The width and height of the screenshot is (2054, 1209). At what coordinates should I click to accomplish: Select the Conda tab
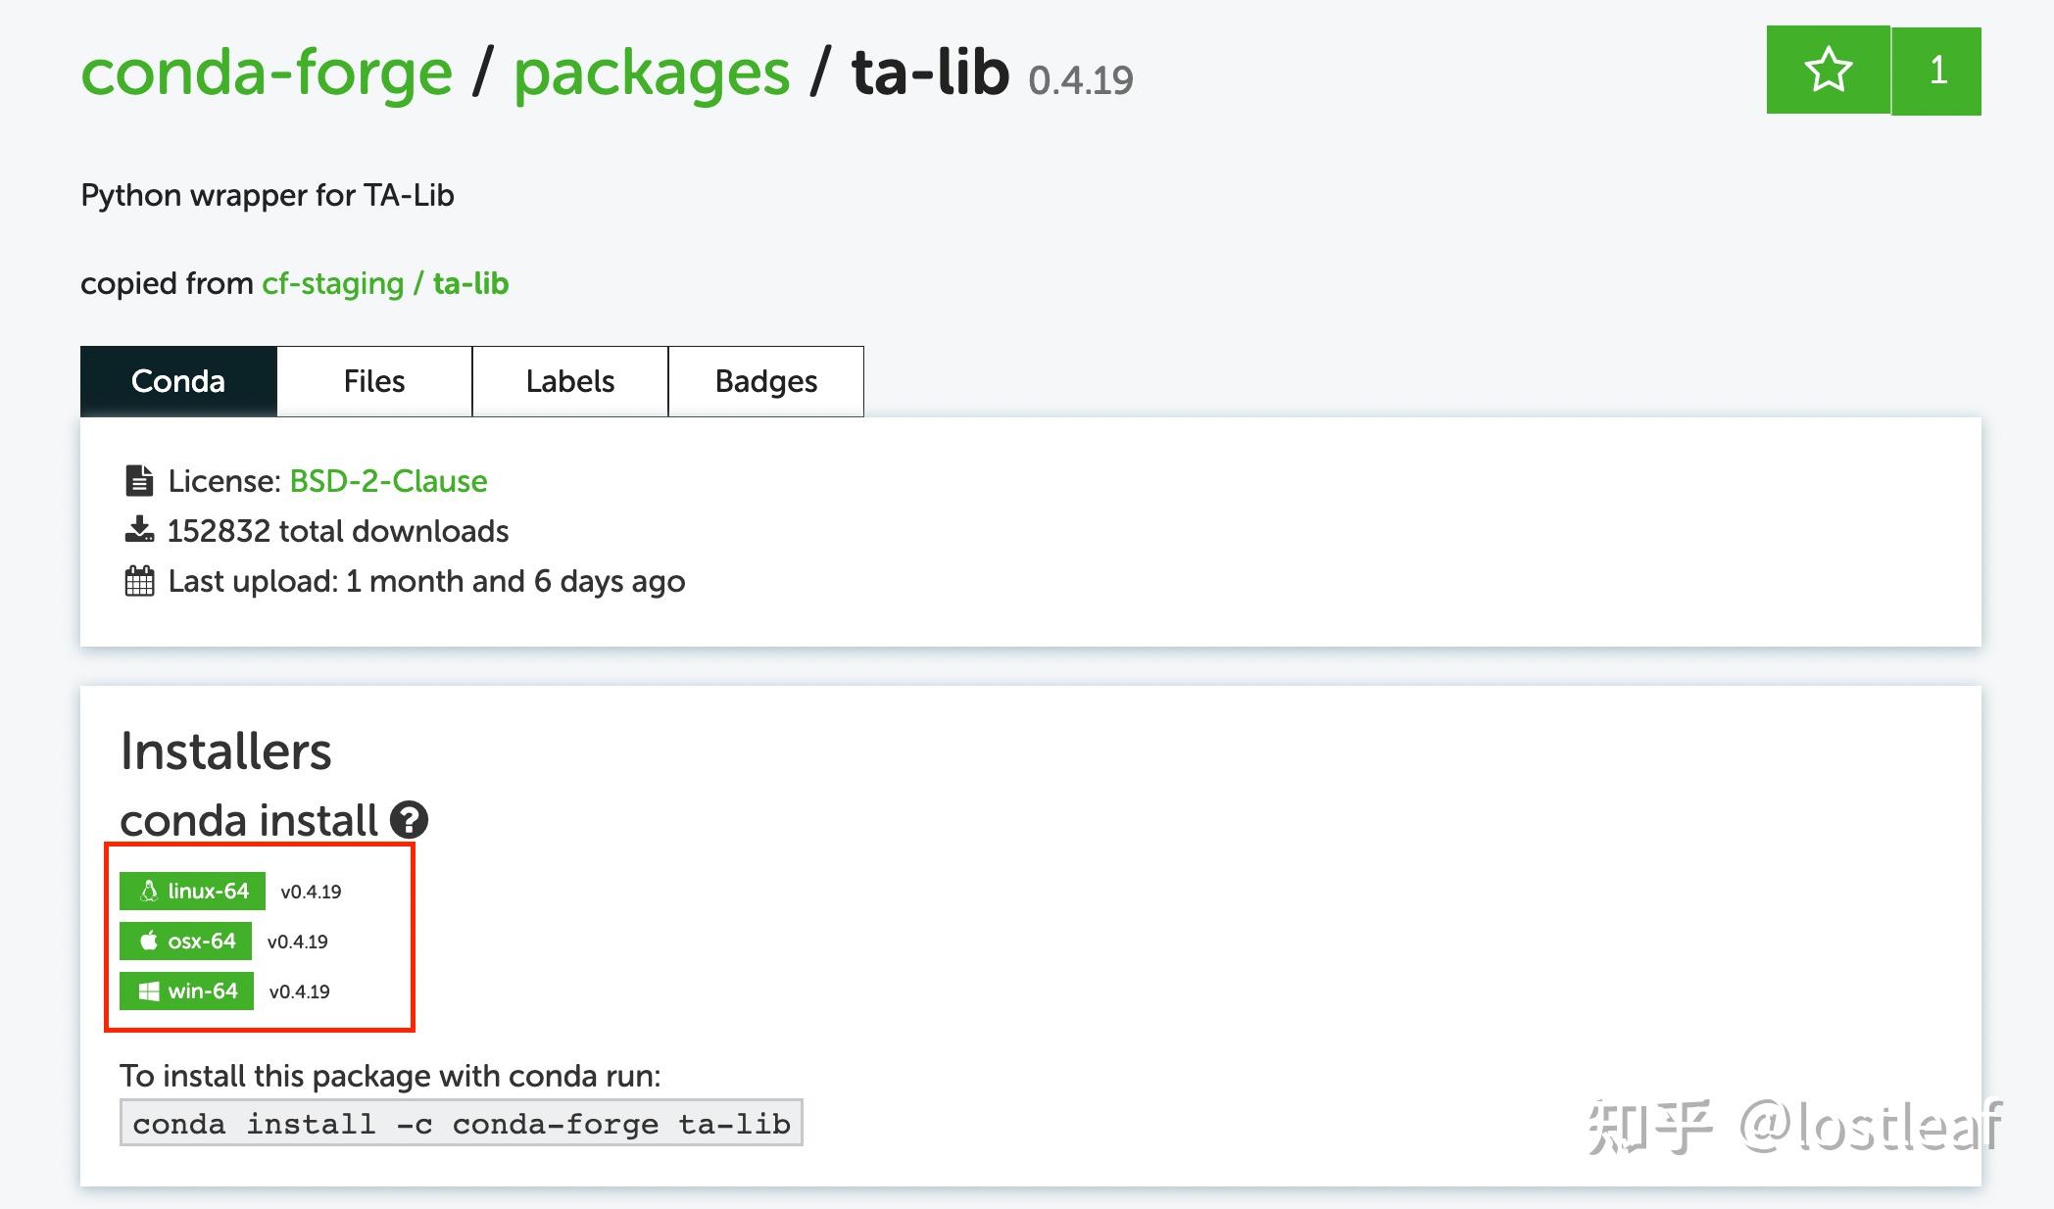(177, 381)
